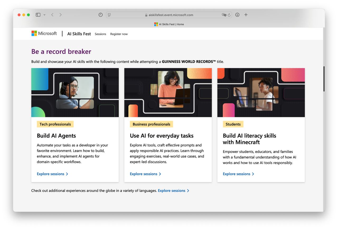The width and height of the screenshot is (338, 229).
Task: Show downloads with the download icon
Action: 237,15
